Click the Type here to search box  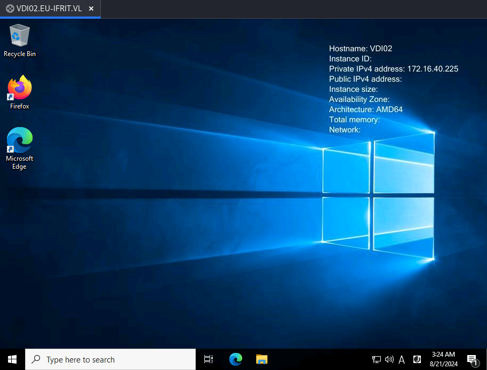pyautogui.click(x=110, y=359)
